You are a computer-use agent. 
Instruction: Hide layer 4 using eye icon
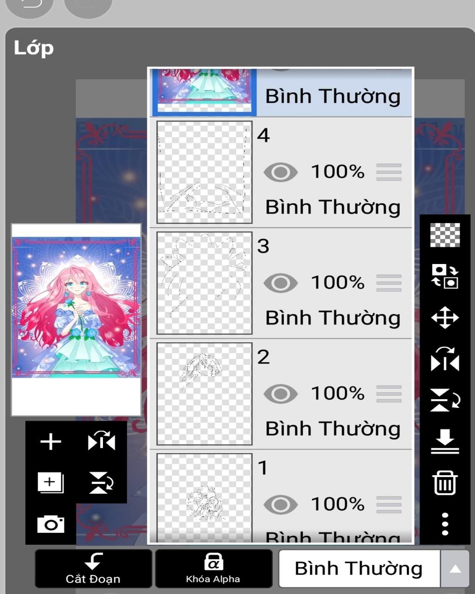point(281,172)
